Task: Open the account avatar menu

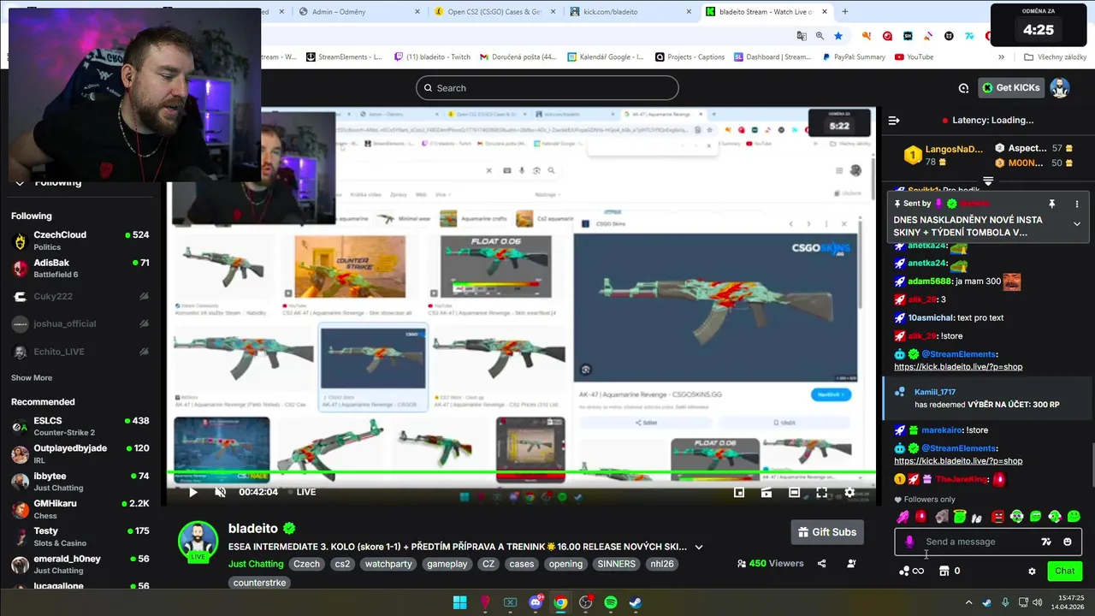Action: 1060,87
